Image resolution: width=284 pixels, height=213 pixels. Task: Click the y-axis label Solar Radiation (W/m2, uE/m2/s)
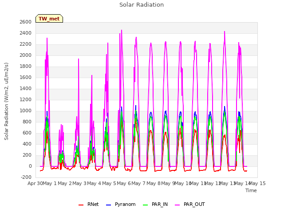[6, 101]
